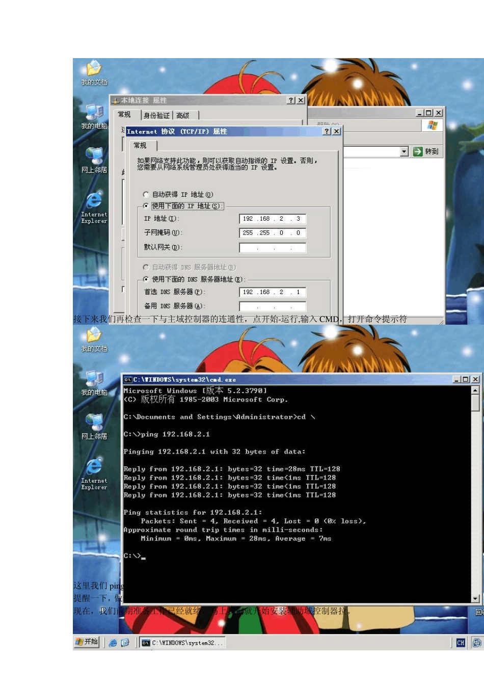
Task: Click the line "C:\>ping 192.168.2.1"
Action: click(167, 434)
